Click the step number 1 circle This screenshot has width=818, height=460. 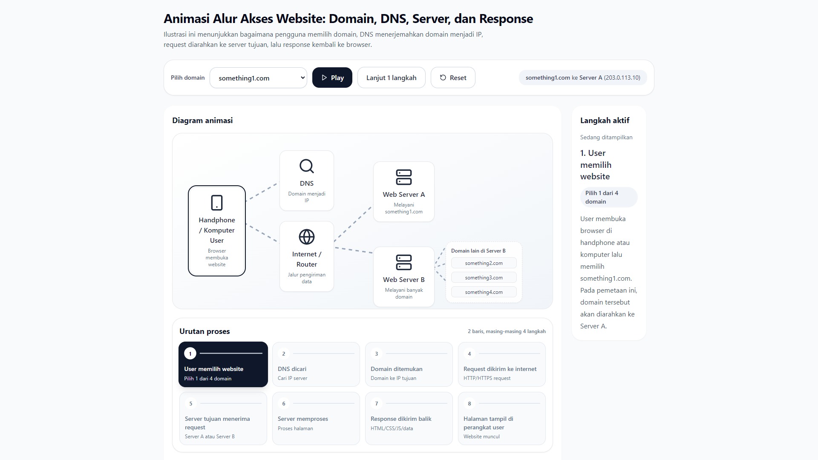click(190, 354)
